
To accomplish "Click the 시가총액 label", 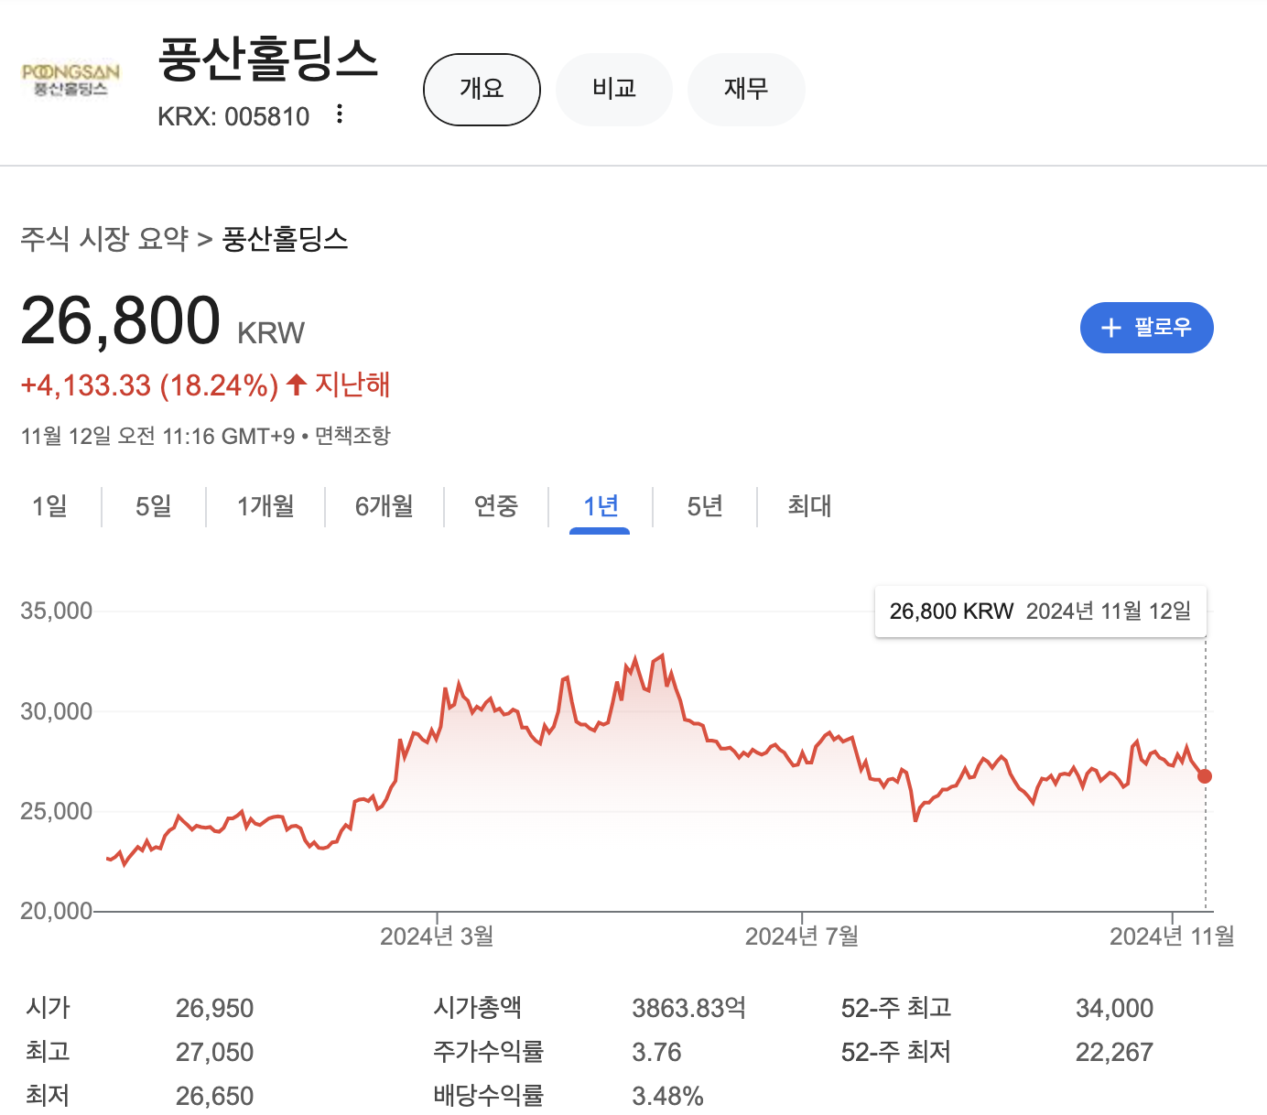I will (477, 1008).
